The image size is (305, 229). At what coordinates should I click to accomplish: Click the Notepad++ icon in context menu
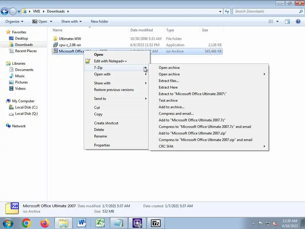(x=88, y=61)
